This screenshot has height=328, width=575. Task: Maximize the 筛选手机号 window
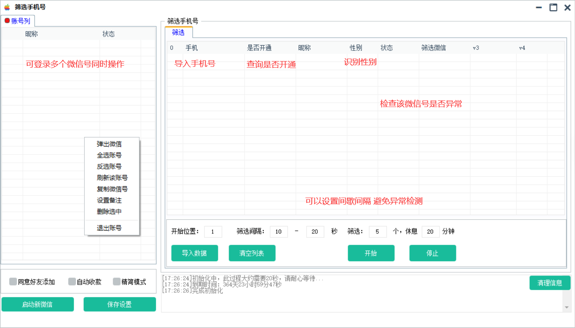click(553, 7)
